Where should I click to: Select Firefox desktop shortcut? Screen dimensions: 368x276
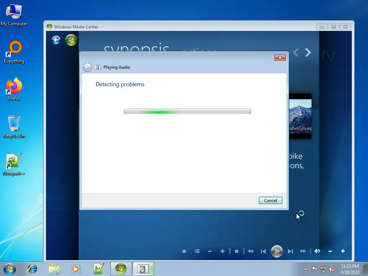tap(14, 89)
